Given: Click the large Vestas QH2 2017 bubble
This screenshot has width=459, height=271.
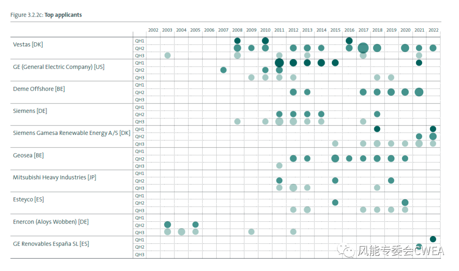Looking at the screenshot, I should [x=363, y=48].
